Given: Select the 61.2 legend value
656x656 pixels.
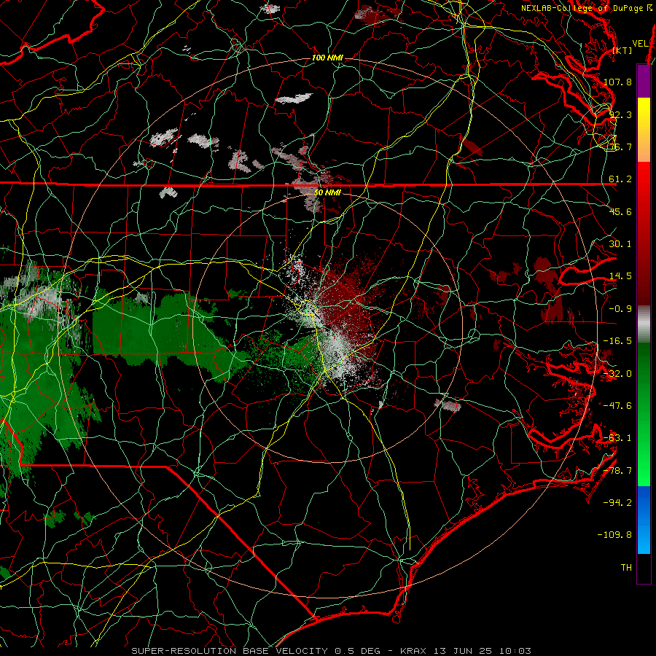Looking at the screenshot, I should pos(620,179).
